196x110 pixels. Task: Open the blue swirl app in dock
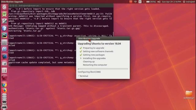(4, 50)
